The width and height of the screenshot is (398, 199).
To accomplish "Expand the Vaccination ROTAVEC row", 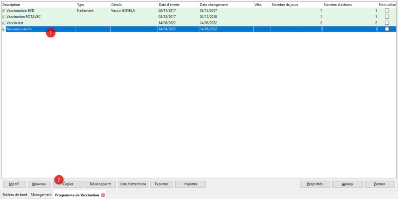I will click(x=4, y=17).
